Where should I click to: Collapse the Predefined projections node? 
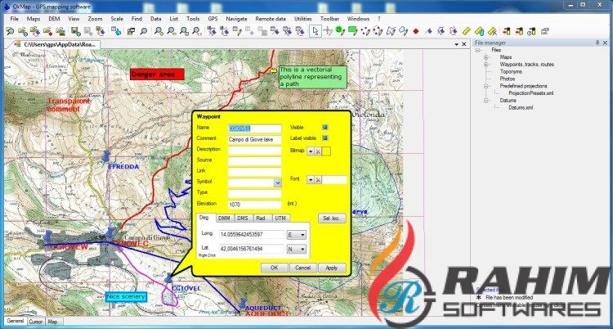[486, 86]
